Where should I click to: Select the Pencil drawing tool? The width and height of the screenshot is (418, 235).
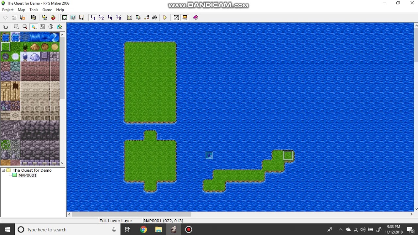(x=34, y=27)
